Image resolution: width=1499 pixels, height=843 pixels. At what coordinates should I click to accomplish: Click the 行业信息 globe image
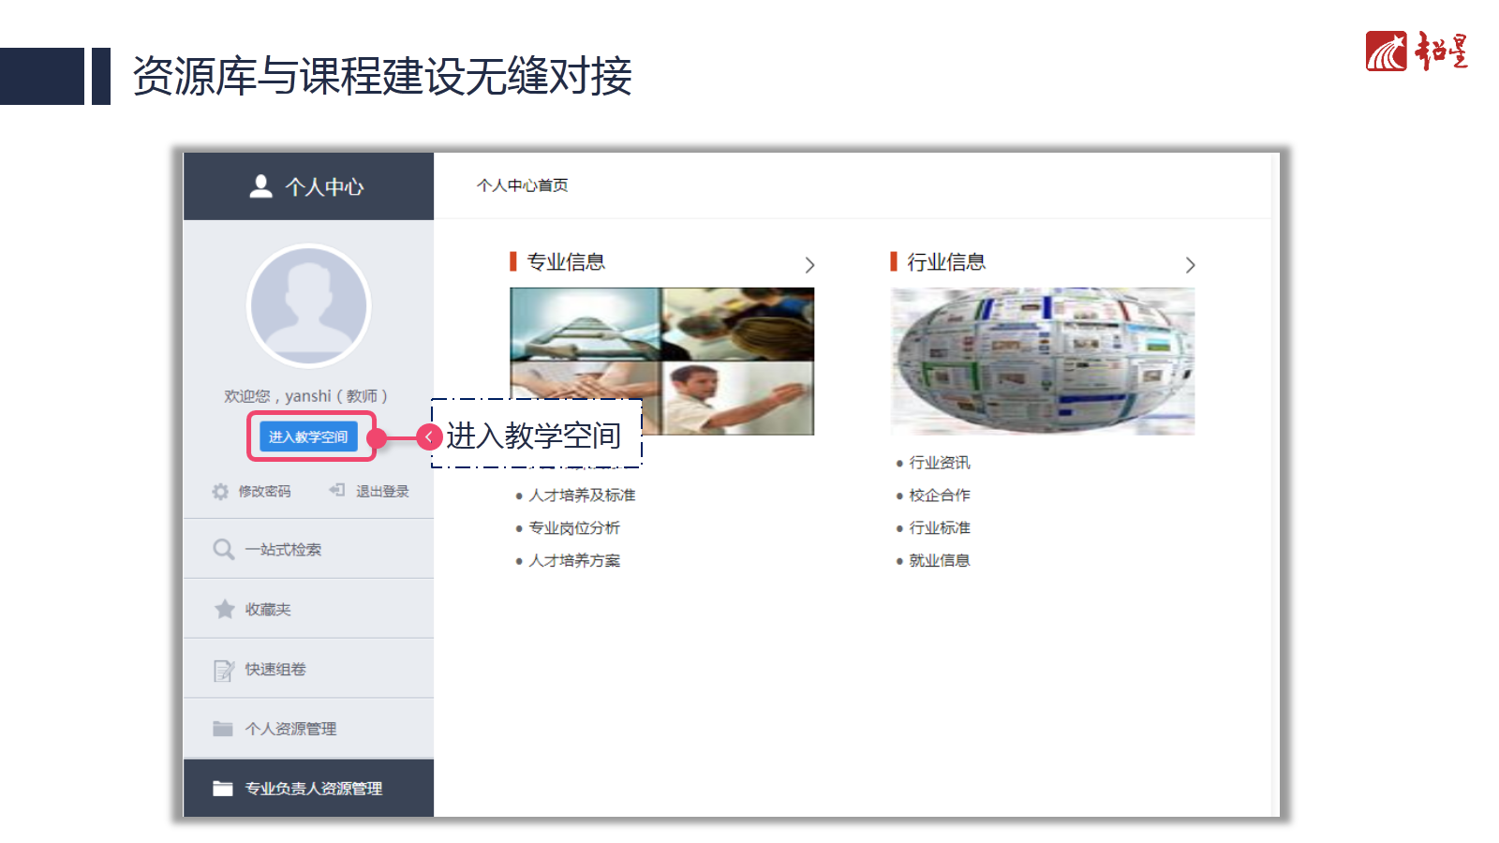1043,362
